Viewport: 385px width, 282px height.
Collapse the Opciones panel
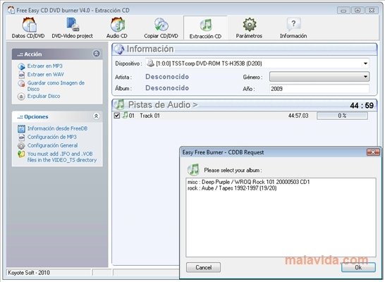[x=96, y=116]
